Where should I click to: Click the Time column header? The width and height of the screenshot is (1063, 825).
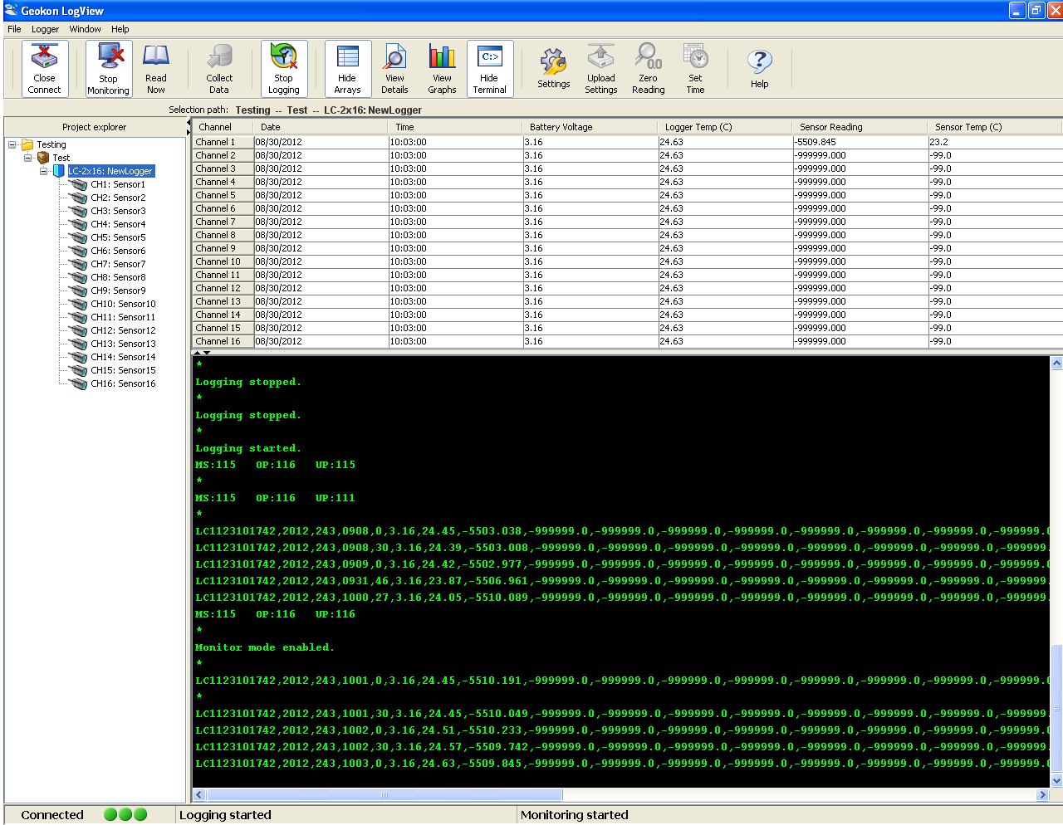455,127
